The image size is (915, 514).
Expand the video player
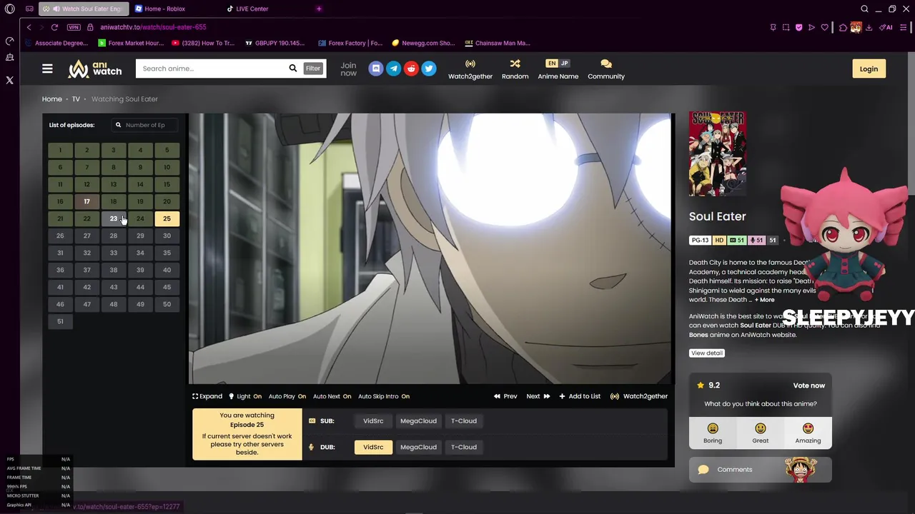click(x=207, y=396)
